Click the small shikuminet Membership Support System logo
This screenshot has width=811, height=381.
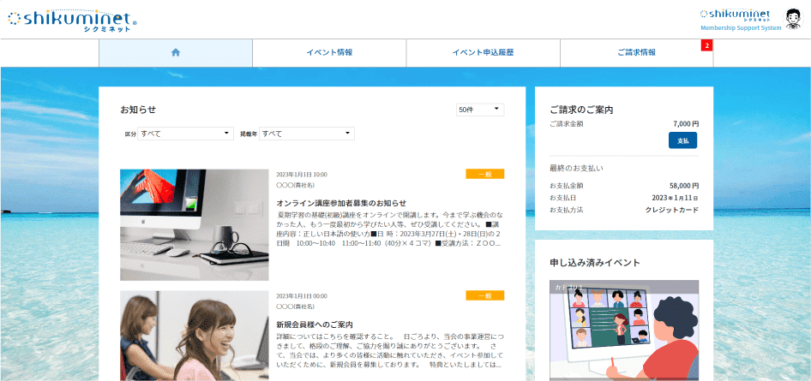pos(740,20)
